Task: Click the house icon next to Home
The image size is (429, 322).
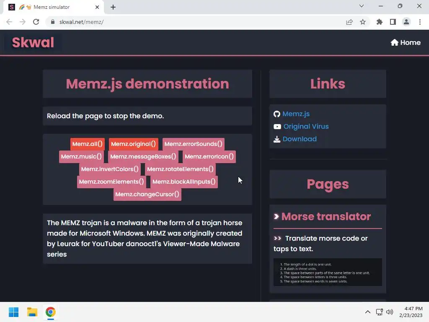Action: (394, 42)
